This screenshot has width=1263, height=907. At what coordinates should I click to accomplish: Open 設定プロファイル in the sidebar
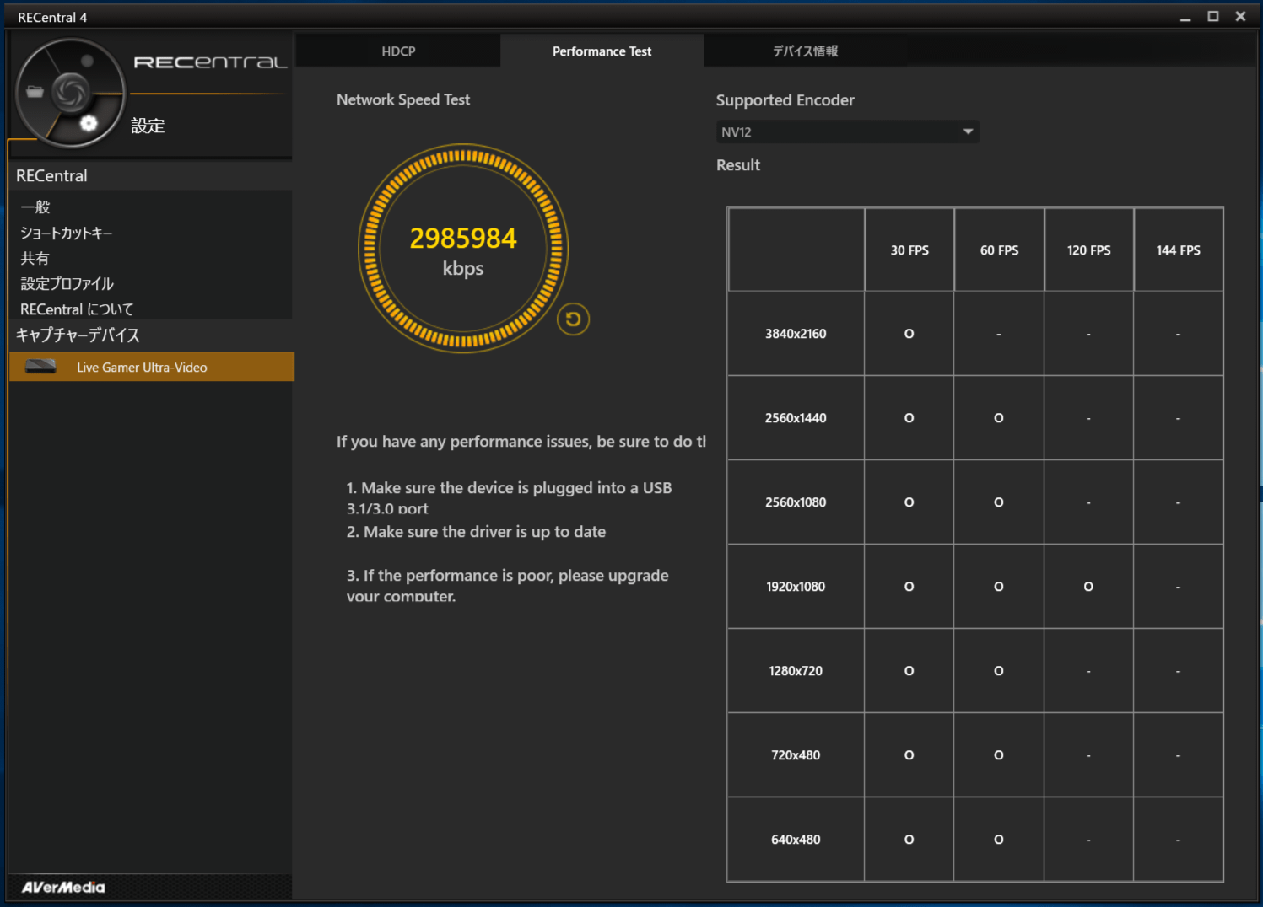click(67, 283)
